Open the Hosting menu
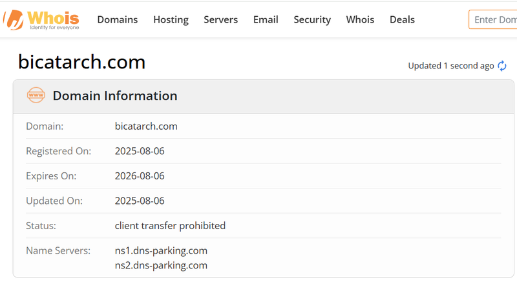The image size is (517, 282). click(x=171, y=20)
